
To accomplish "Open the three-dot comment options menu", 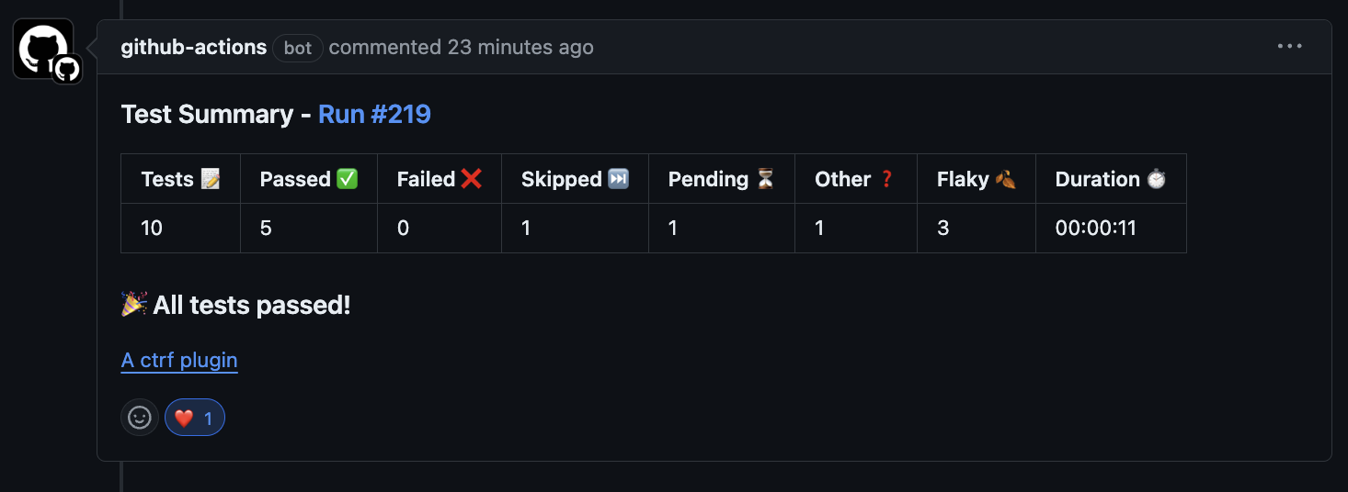I will 1290,47.
